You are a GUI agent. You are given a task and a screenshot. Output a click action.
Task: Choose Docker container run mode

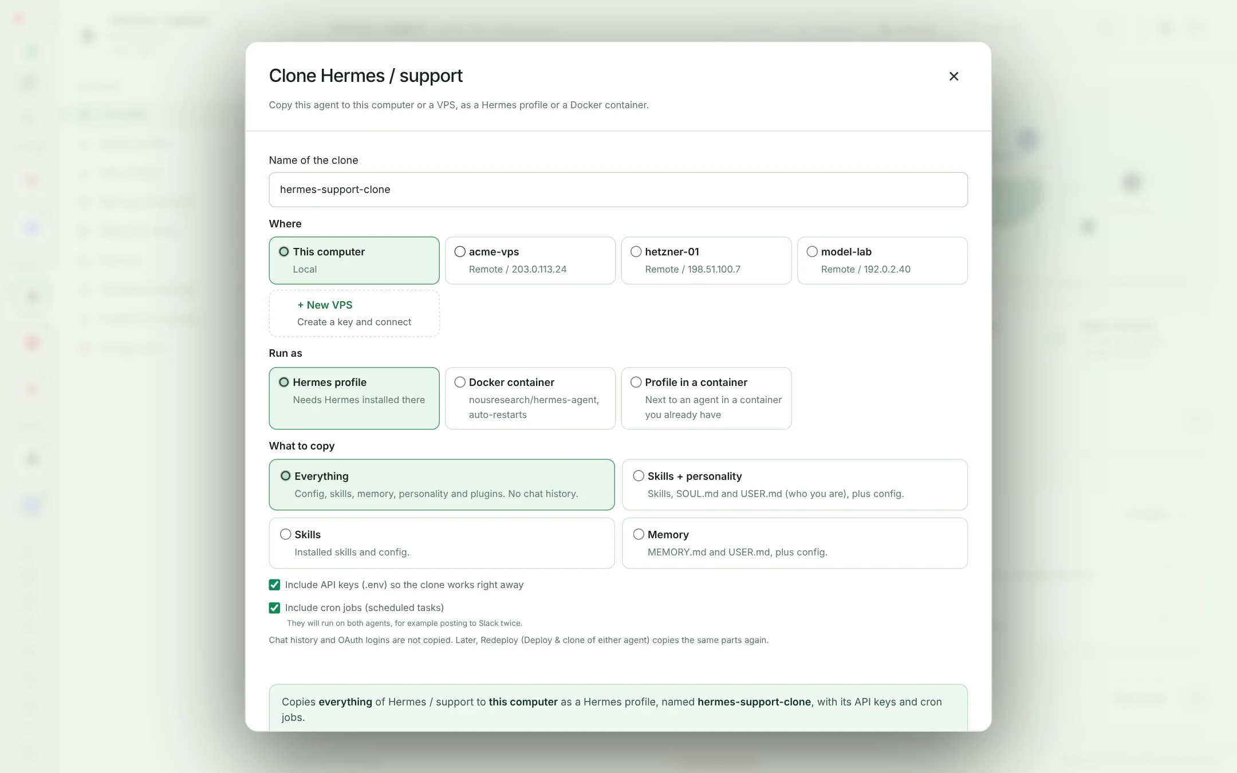click(530, 398)
